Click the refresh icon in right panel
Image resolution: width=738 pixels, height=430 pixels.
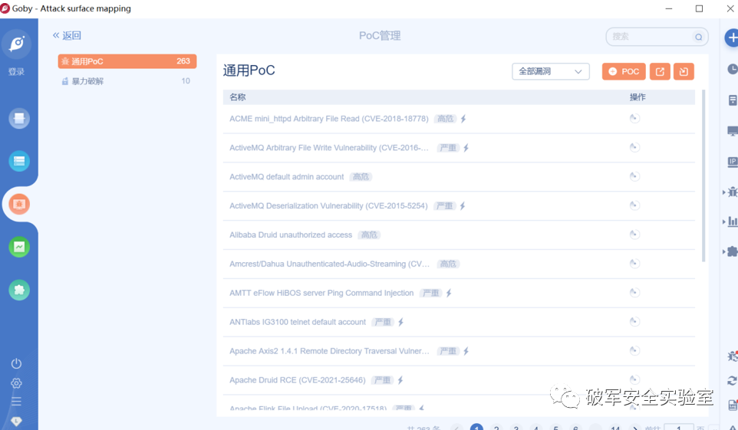[x=733, y=381]
